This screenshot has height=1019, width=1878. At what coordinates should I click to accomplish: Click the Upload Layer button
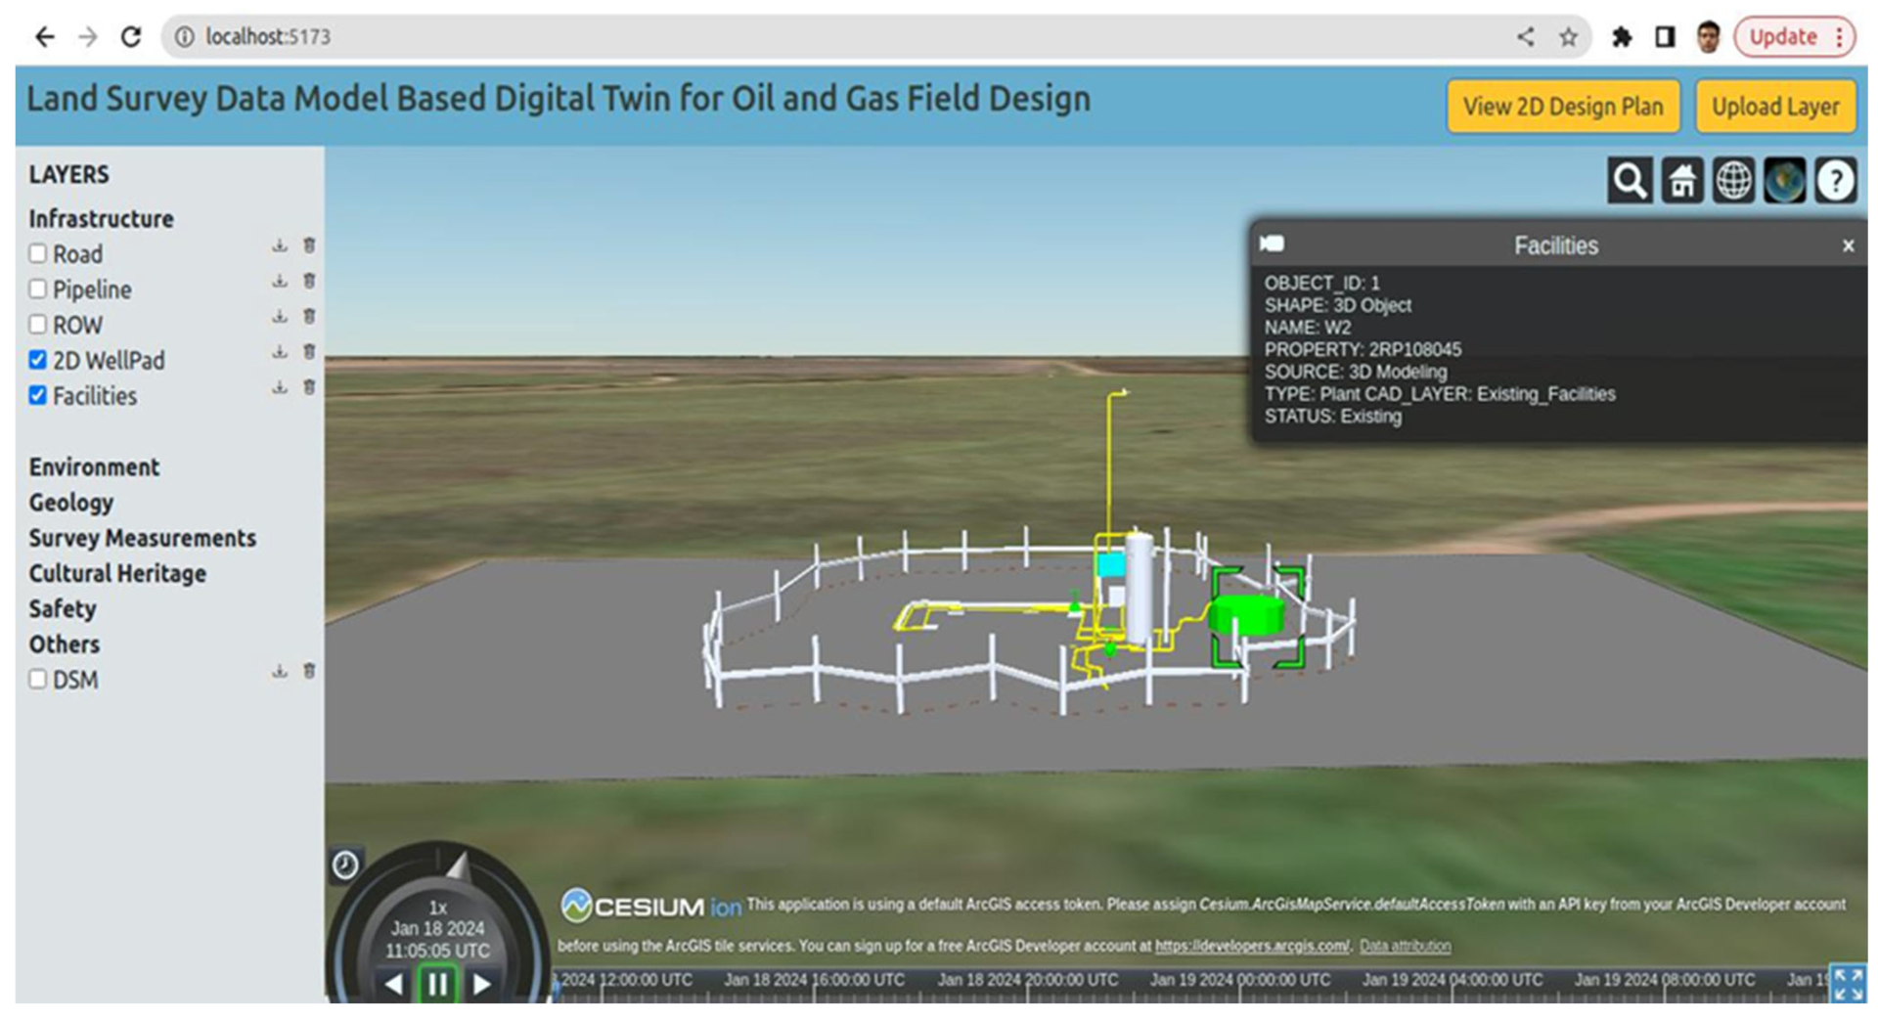coord(1774,107)
